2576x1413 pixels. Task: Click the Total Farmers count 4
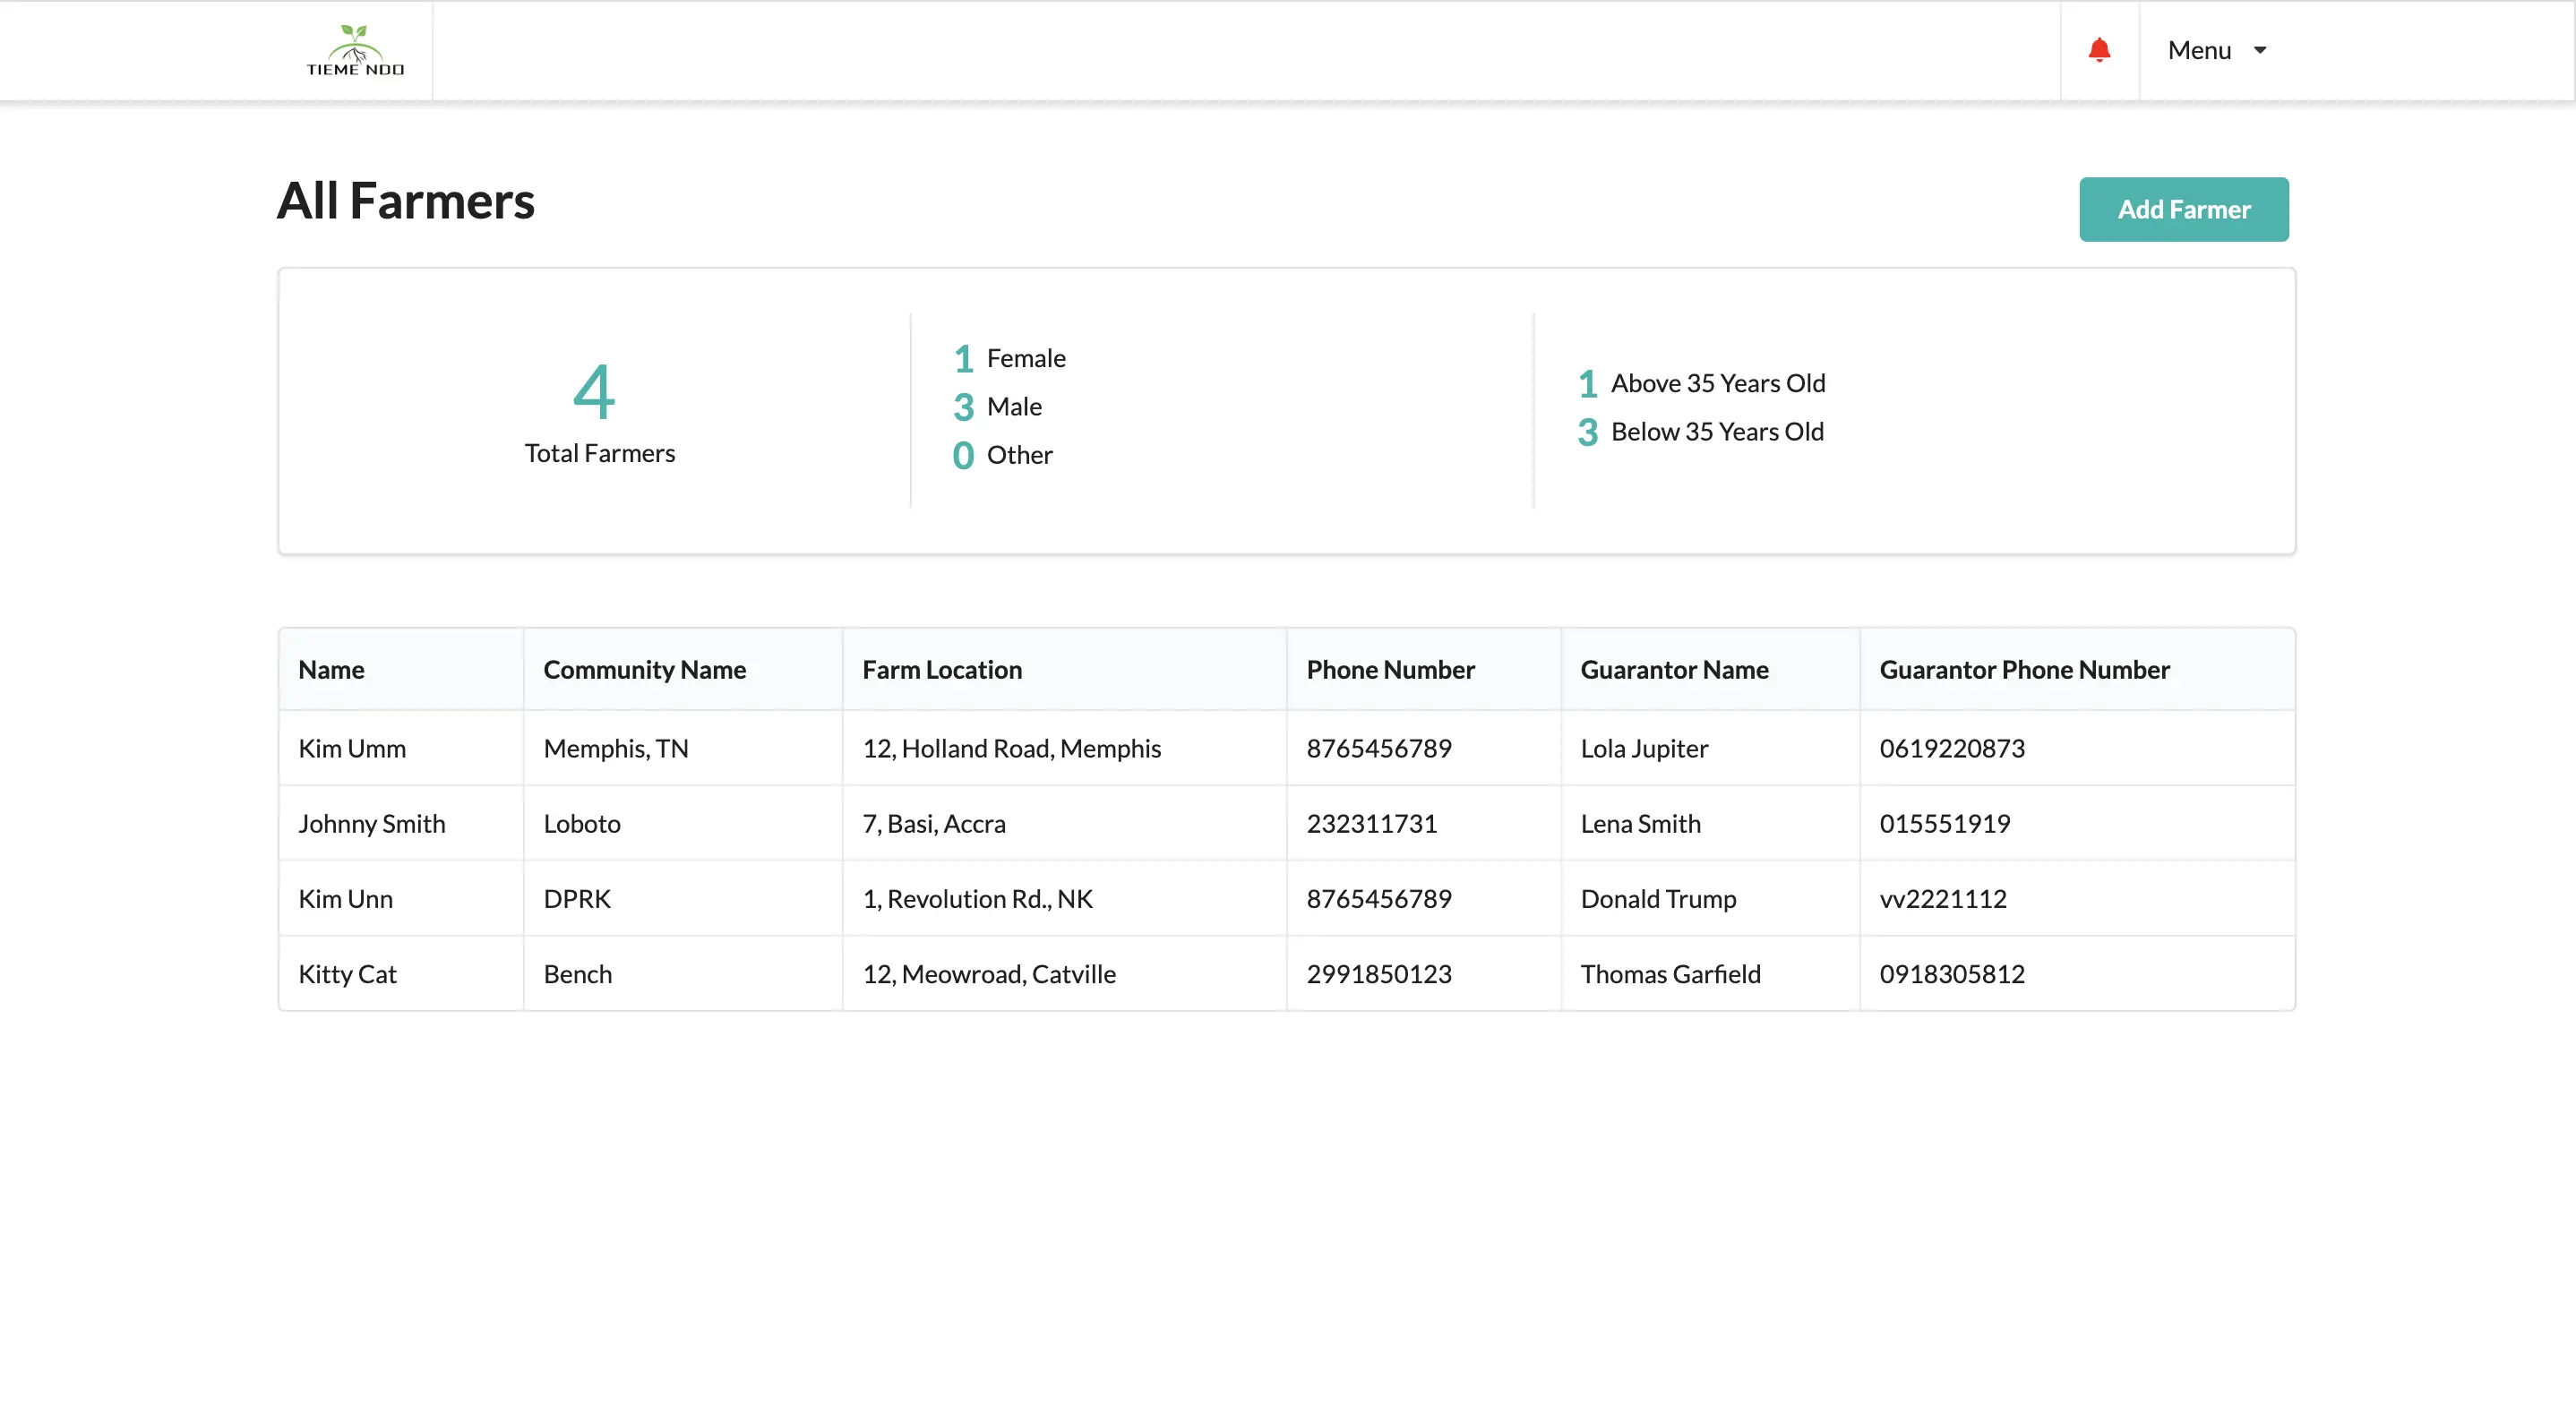(594, 391)
